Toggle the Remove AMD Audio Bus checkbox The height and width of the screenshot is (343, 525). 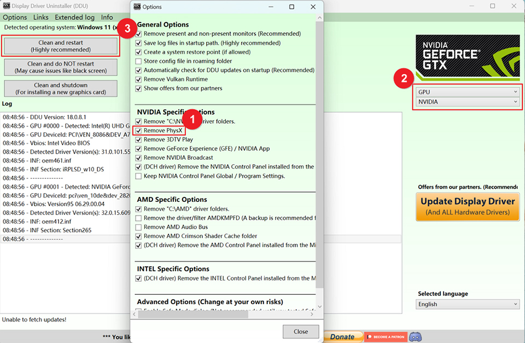click(x=139, y=227)
